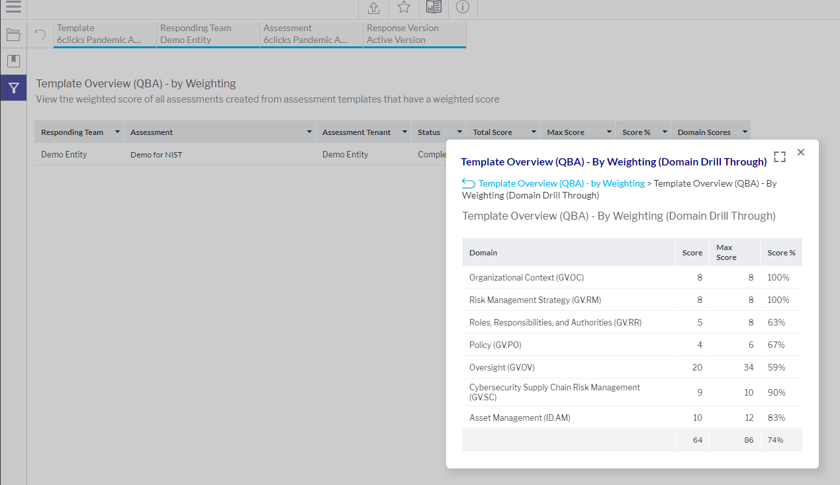Select Policy (GV.PO) row
This screenshot has width=840, height=485.
click(x=632, y=345)
